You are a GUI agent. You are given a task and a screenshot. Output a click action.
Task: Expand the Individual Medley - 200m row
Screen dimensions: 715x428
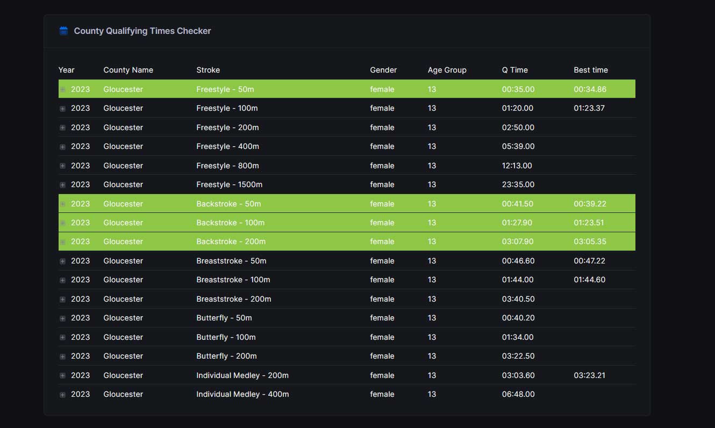(x=62, y=376)
